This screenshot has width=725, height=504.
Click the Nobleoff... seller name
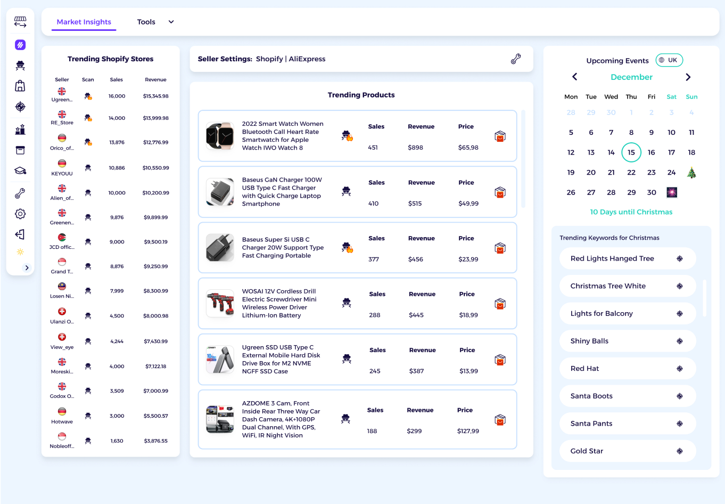62,446
